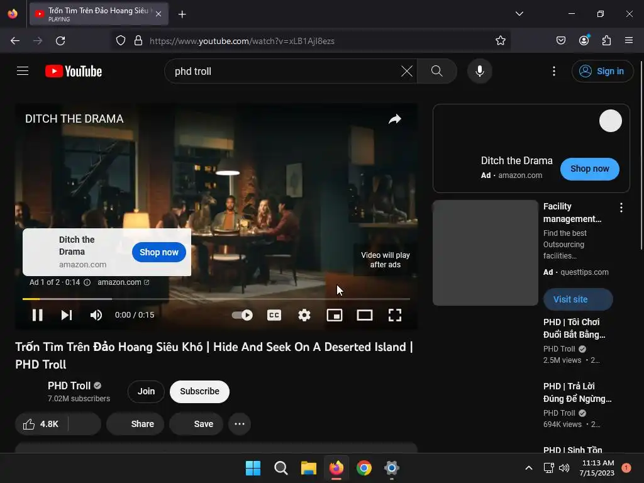
Task: Open Windows Start menu
Action: pos(253,468)
